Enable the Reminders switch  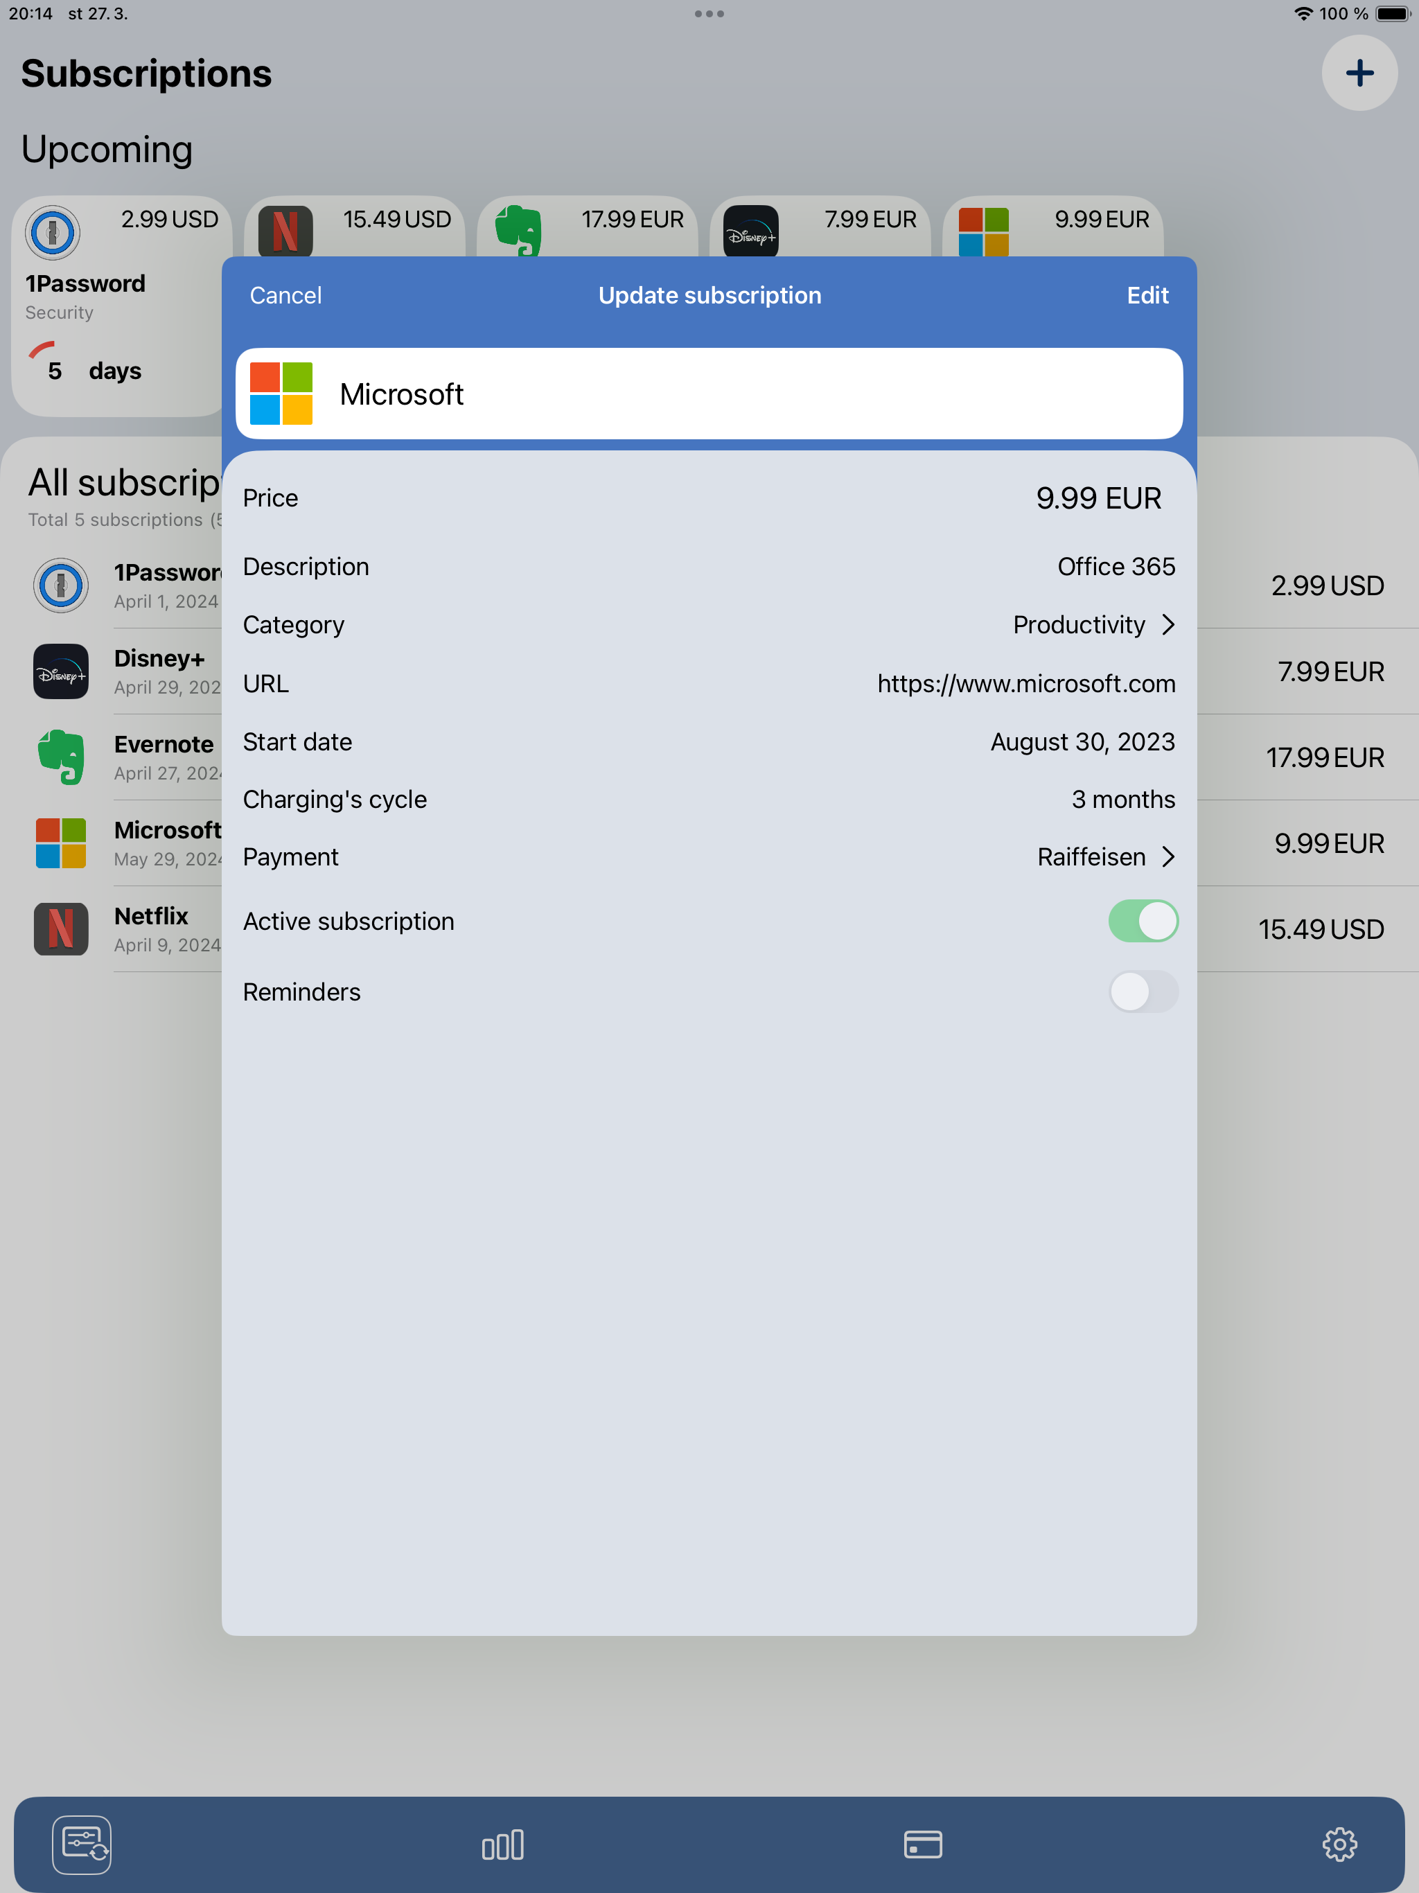[1143, 992]
